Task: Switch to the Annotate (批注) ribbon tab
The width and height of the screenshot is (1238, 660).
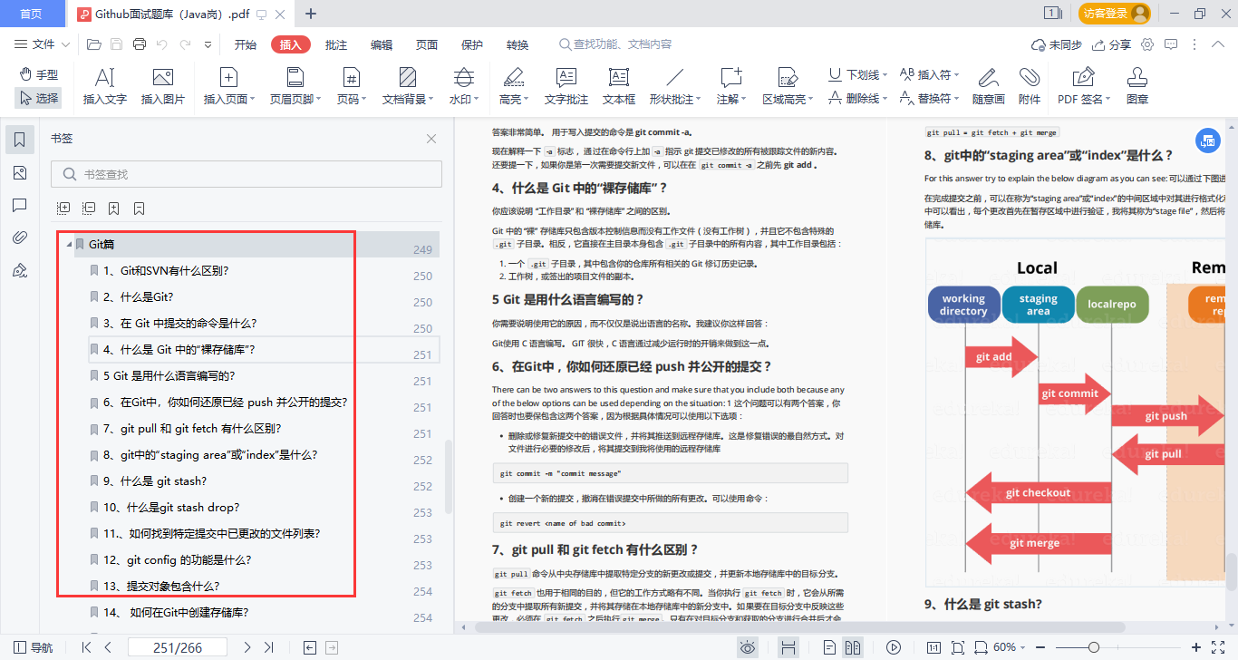Action: point(336,44)
